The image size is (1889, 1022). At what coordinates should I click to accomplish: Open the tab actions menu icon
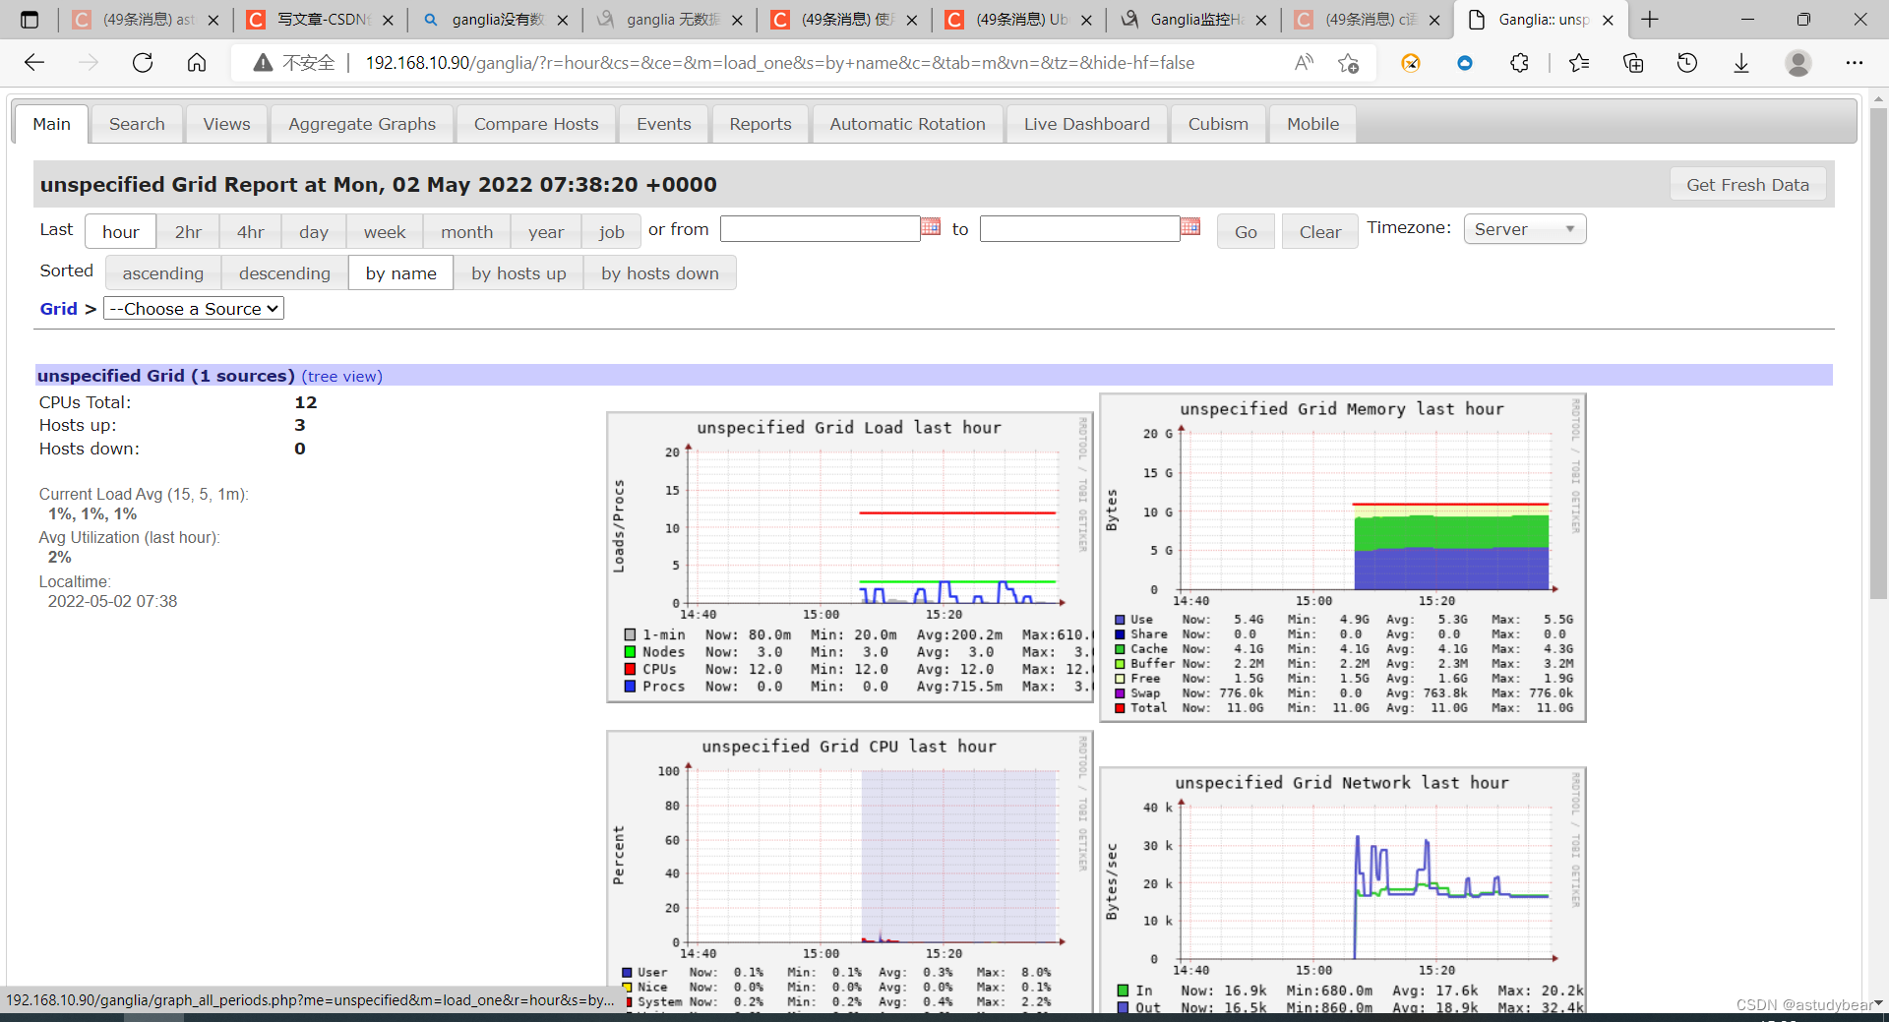click(x=30, y=19)
